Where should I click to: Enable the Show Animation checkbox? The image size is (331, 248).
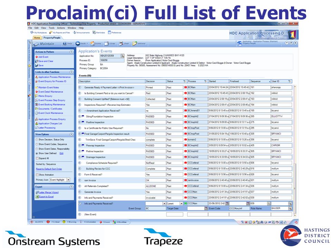[37, 175]
